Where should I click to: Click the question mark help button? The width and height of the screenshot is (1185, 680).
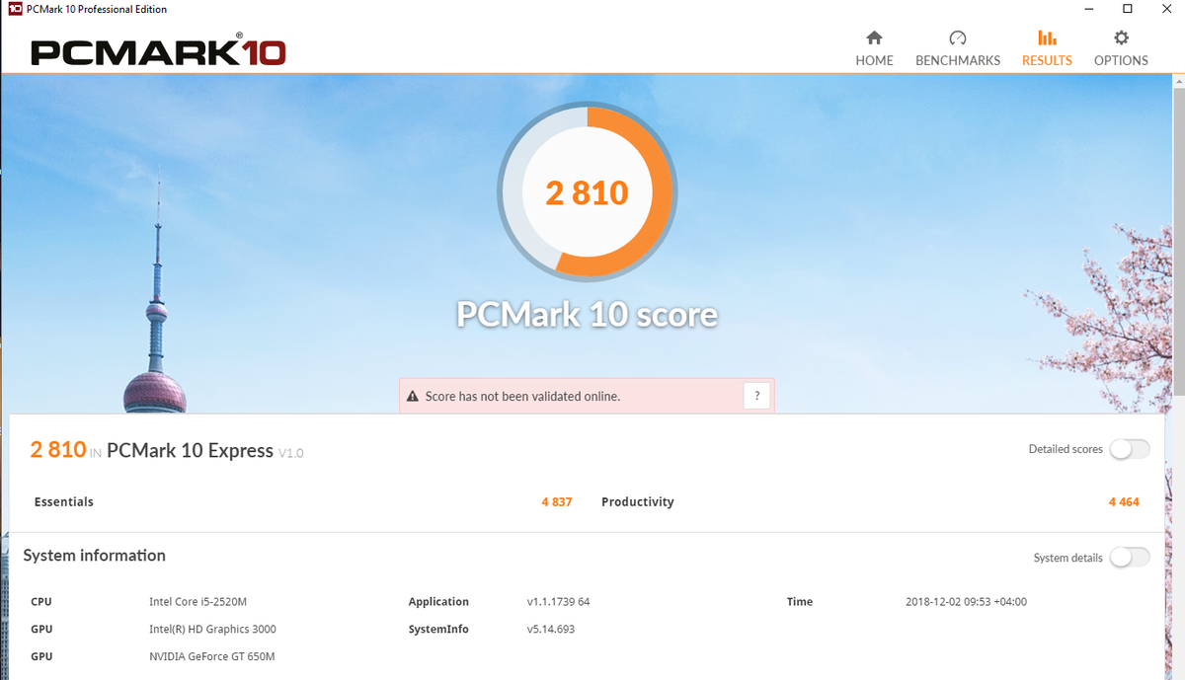click(x=756, y=396)
